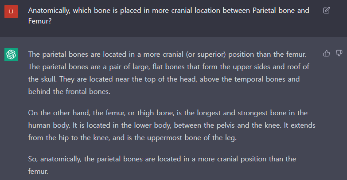
Task: Click the edit message pencil icon
Action: (327, 10)
